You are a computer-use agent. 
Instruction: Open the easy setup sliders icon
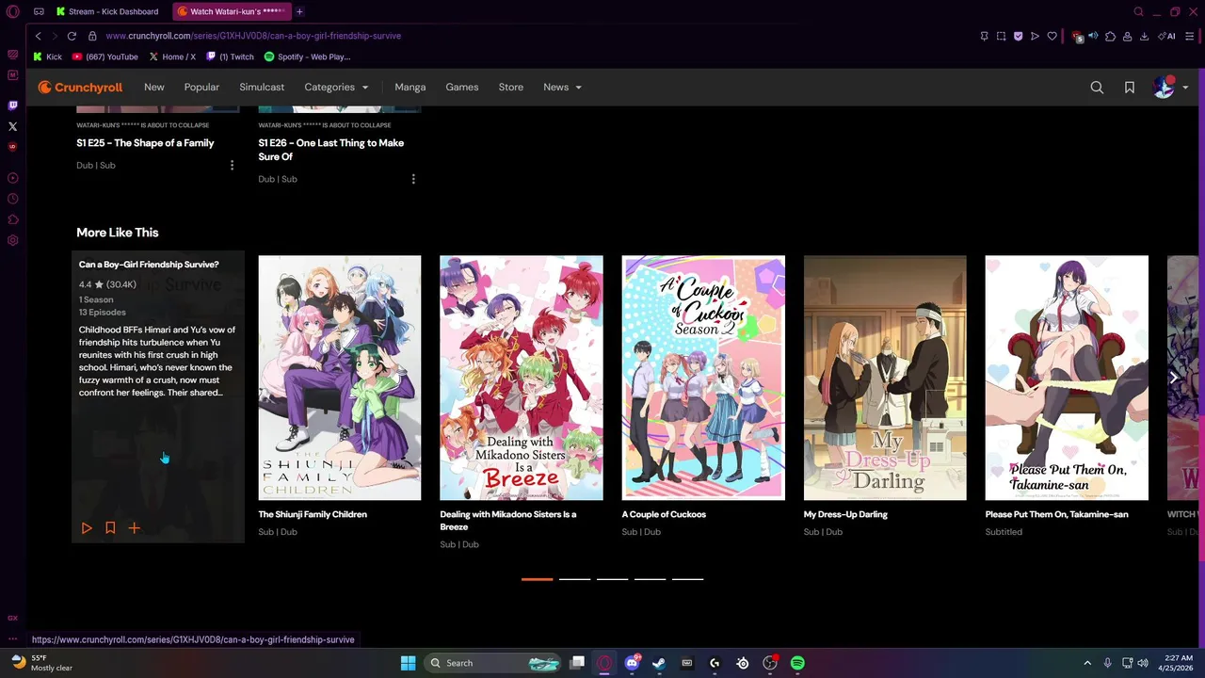1191,36
